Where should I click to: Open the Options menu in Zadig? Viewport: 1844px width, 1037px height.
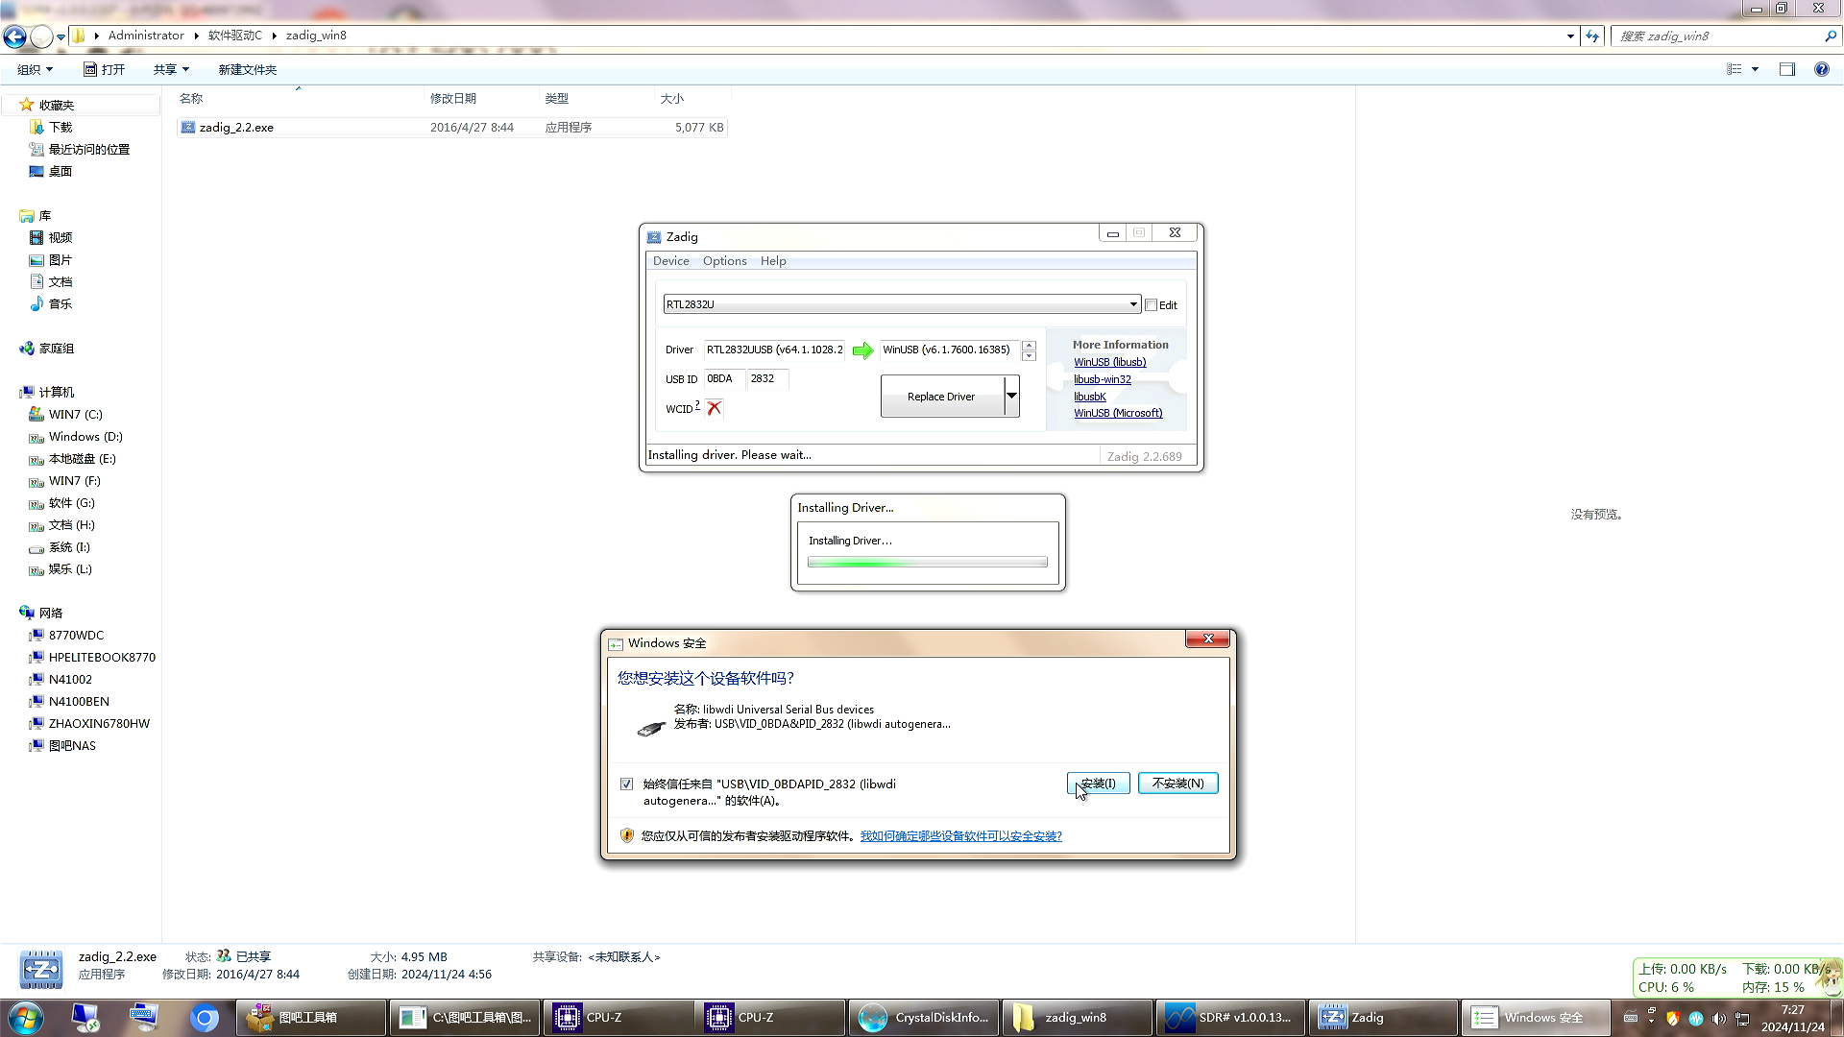pos(724,261)
